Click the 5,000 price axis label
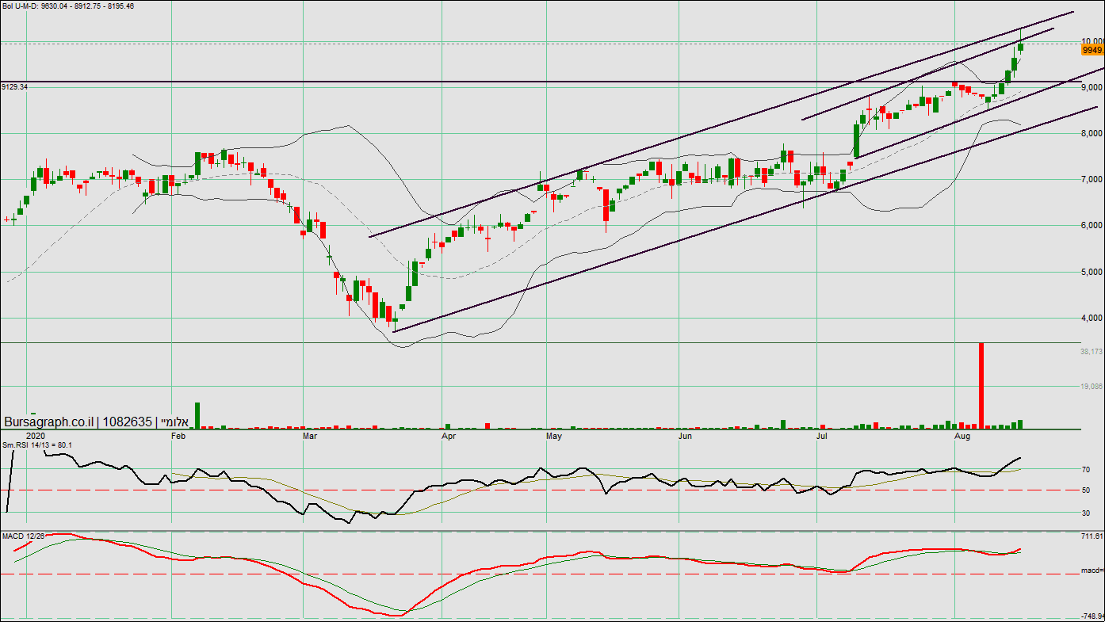This screenshot has height=622, width=1105. pos(1093,273)
